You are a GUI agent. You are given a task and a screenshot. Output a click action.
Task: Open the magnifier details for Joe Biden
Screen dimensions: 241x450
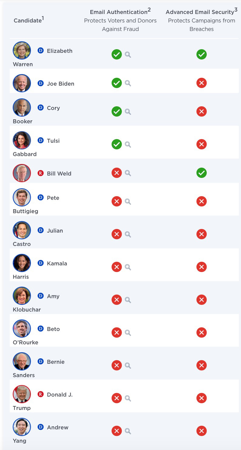point(128,83)
